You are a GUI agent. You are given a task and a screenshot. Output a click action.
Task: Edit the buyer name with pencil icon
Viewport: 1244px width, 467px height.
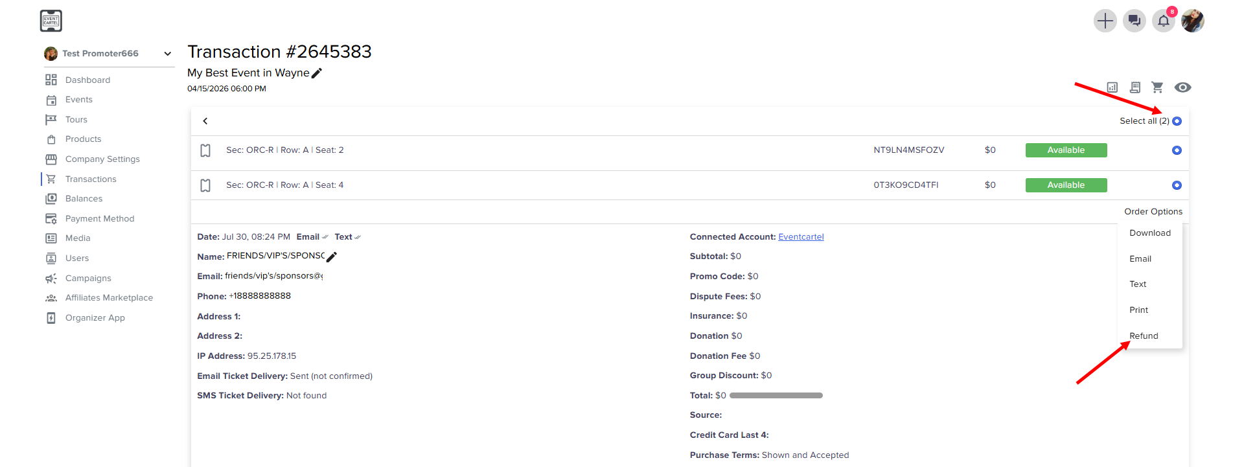point(332,257)
